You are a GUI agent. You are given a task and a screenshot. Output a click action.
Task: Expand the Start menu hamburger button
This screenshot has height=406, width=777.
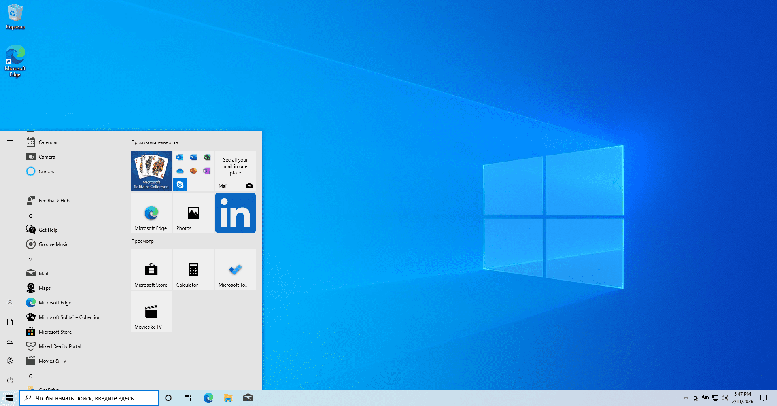10,142
